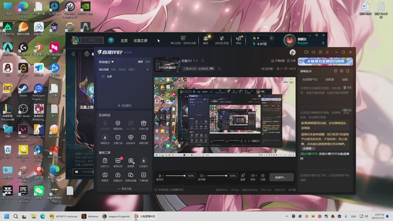Image resolution: width=393 pixels, height=221 pixels.
Task: Open the 场景切换器 scene switcher
Action: [131, 177]
